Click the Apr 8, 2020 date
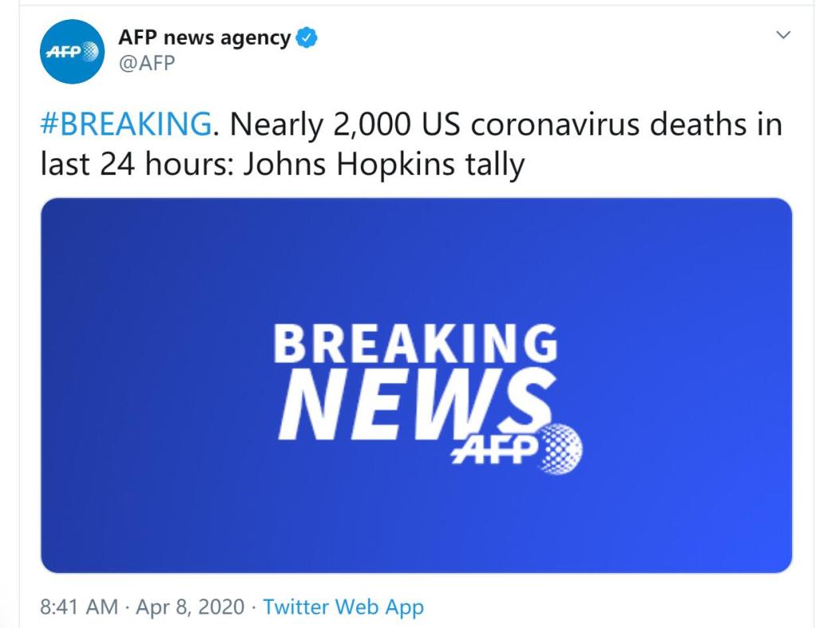 [190, 607]
